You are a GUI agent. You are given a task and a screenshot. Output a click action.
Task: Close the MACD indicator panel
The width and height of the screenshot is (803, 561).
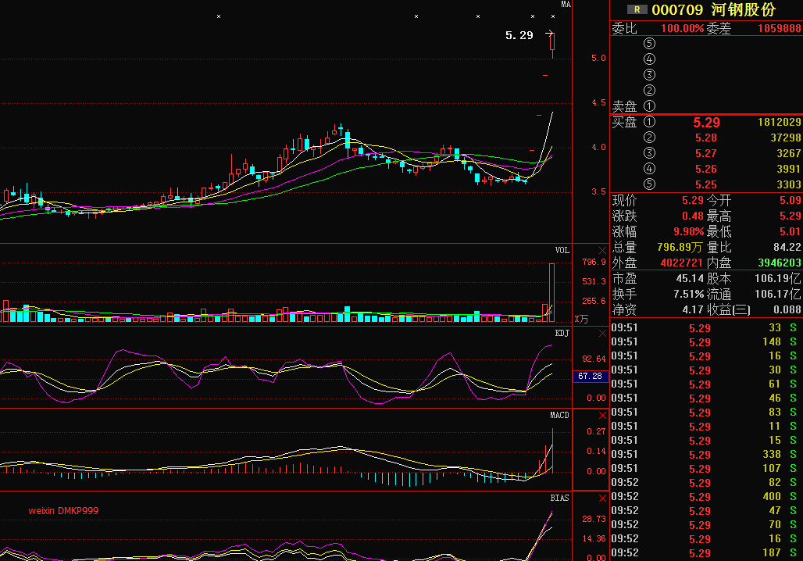point(602,416)
